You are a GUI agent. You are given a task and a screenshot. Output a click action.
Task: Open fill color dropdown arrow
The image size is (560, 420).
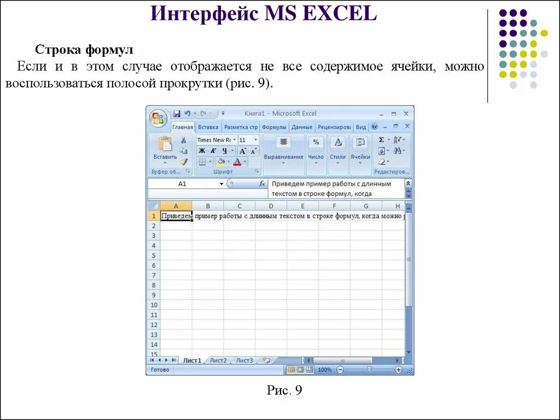229,162
